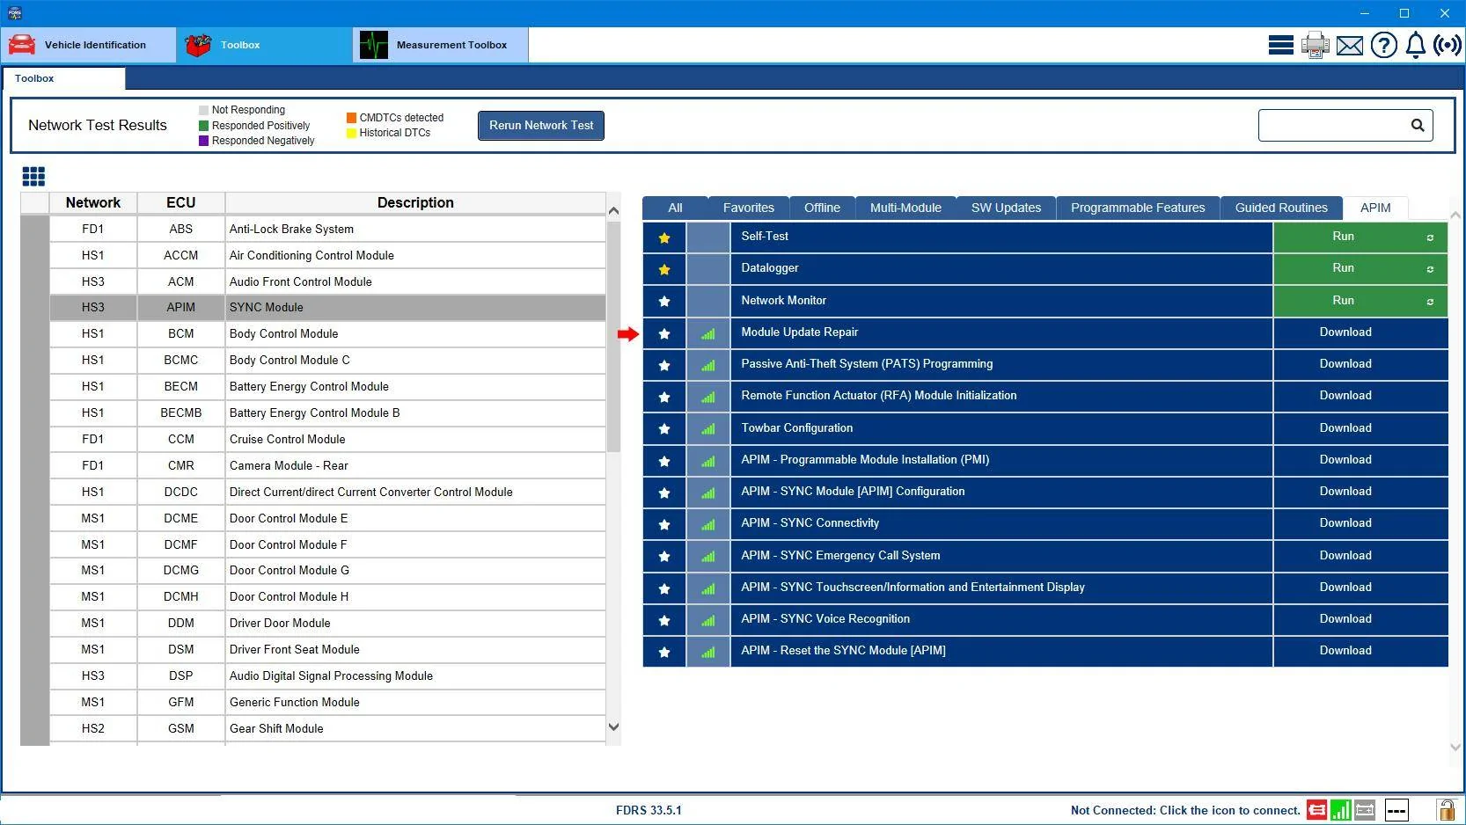Click refresh icon on Datalogger Run button

click(x=1430, y=269)
